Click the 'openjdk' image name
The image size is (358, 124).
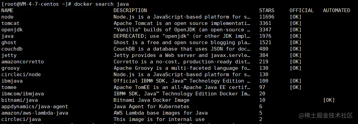(x=12, y=29)
